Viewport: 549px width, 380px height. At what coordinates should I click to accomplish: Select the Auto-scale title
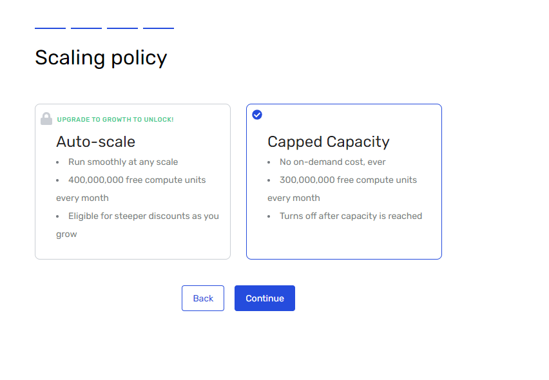pos(96,142)
